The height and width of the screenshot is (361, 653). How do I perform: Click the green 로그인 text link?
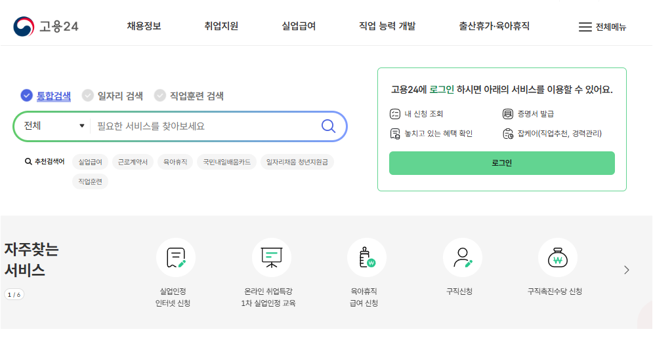tap(442, 89)
